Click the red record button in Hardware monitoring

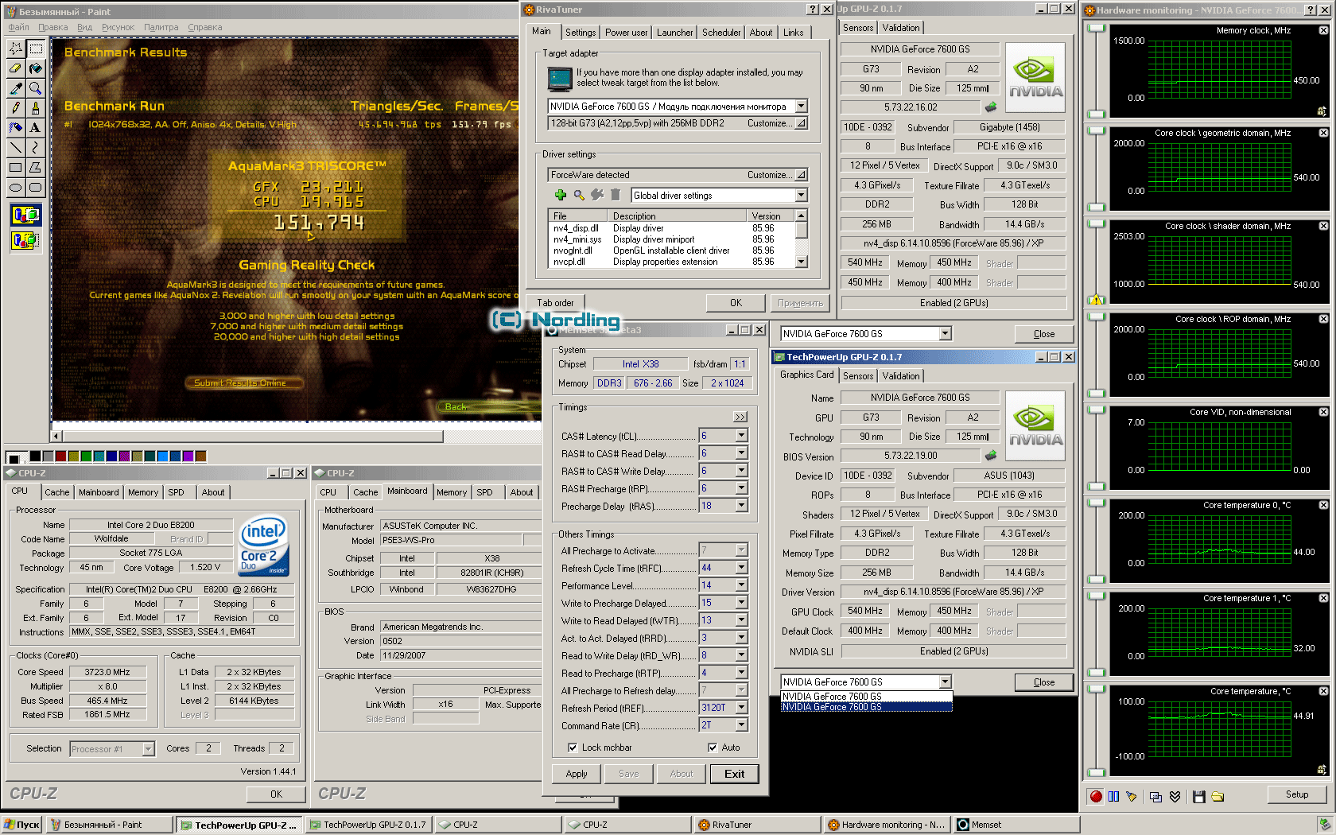1096,796
